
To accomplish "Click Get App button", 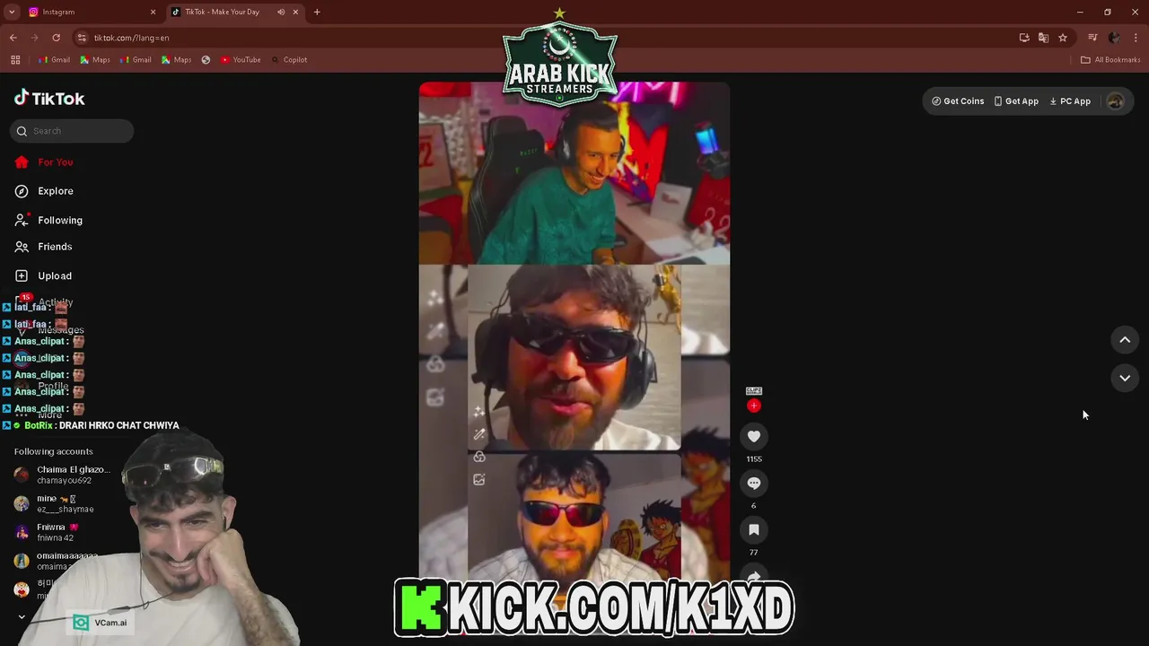I will point(1016,101).
